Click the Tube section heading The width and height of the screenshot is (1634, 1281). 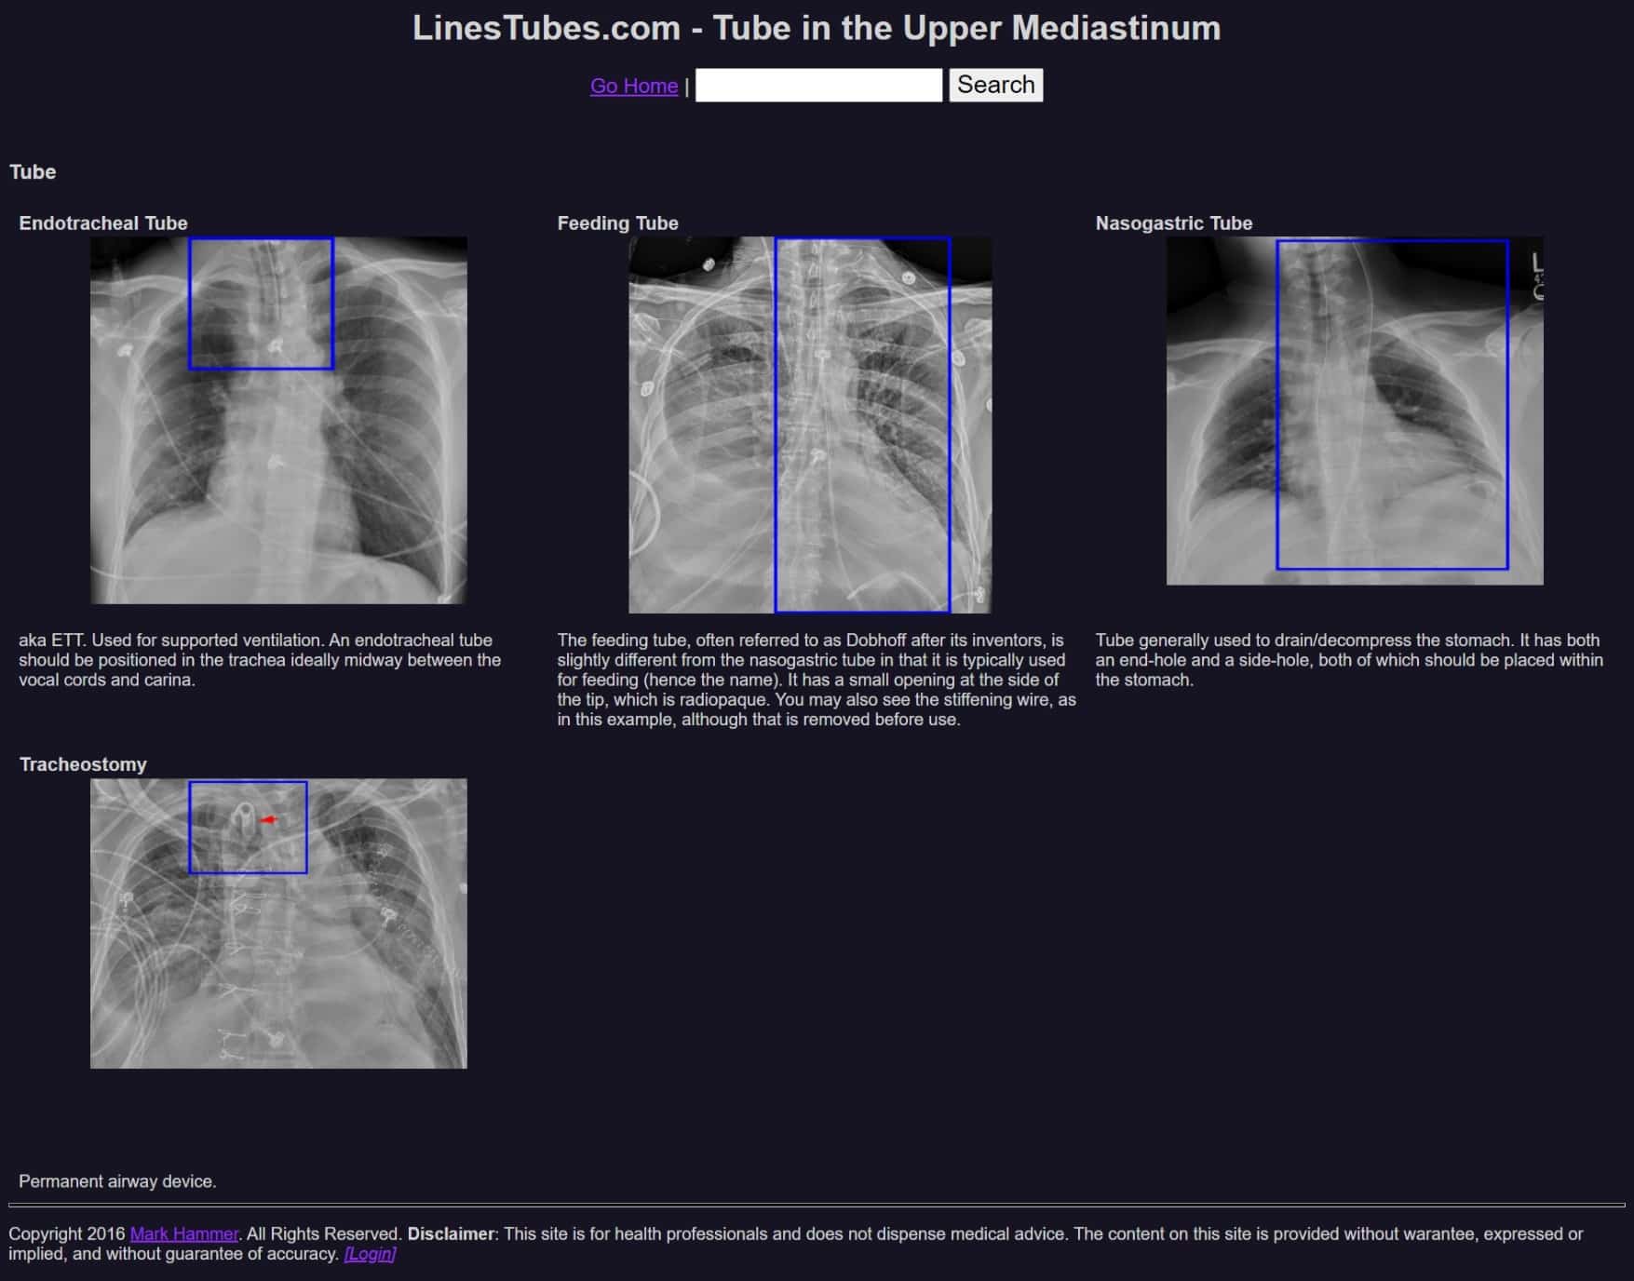33,172
